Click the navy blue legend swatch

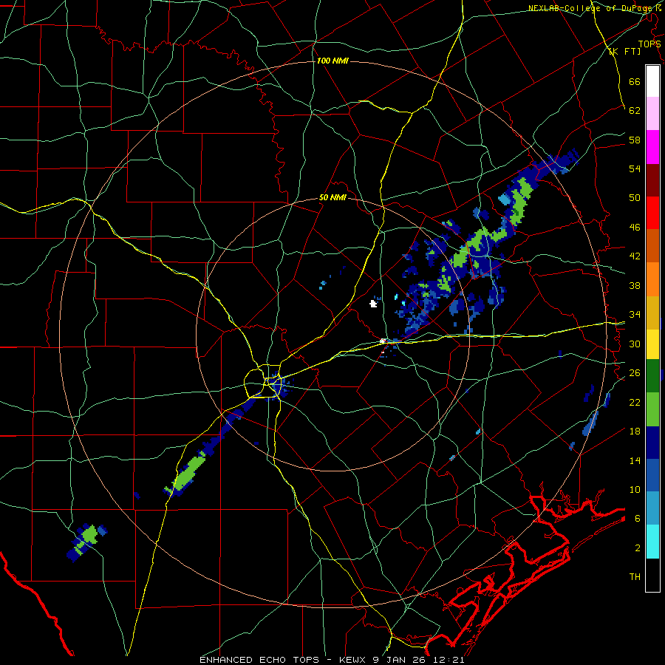652,443
